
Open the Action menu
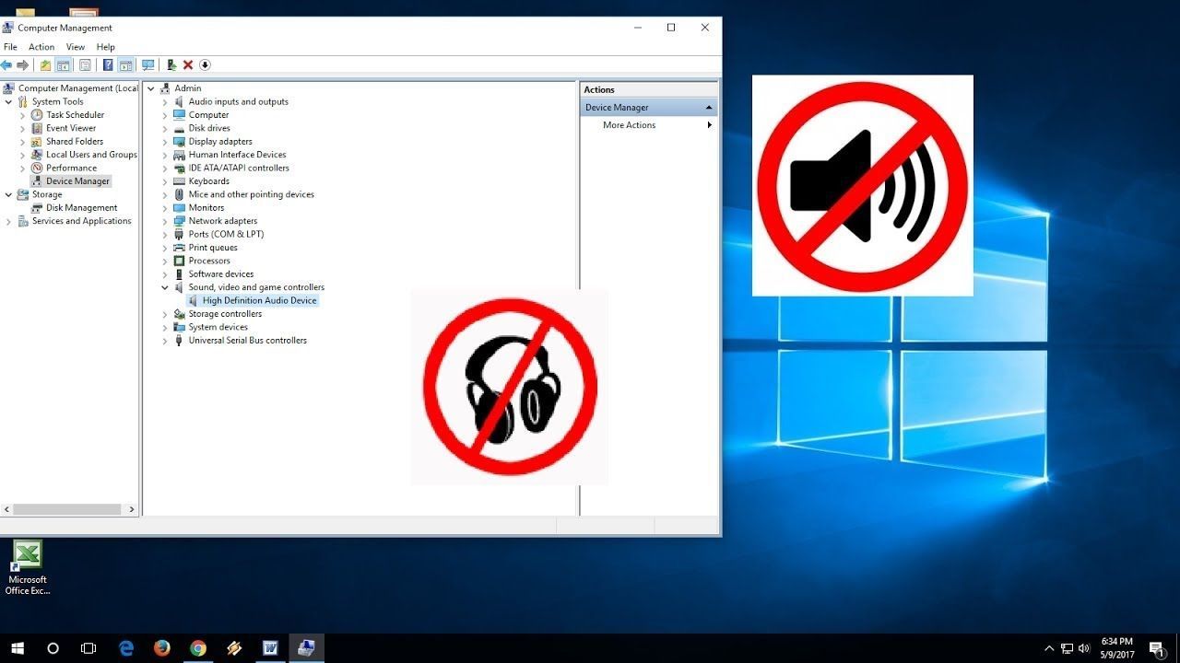(x=41, y=47)
